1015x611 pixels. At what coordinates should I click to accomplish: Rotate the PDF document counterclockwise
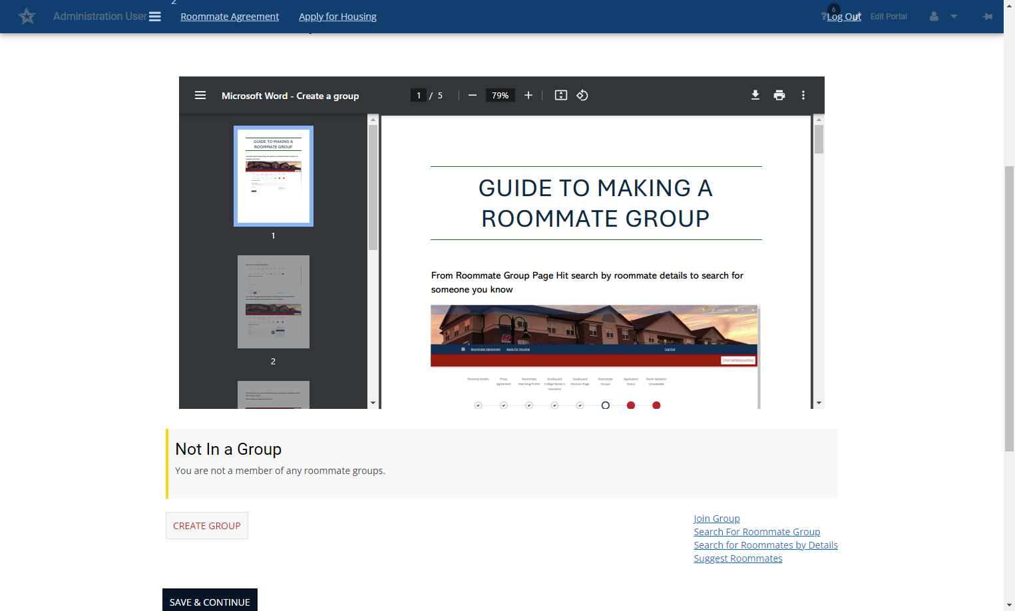tap(582, 95)
